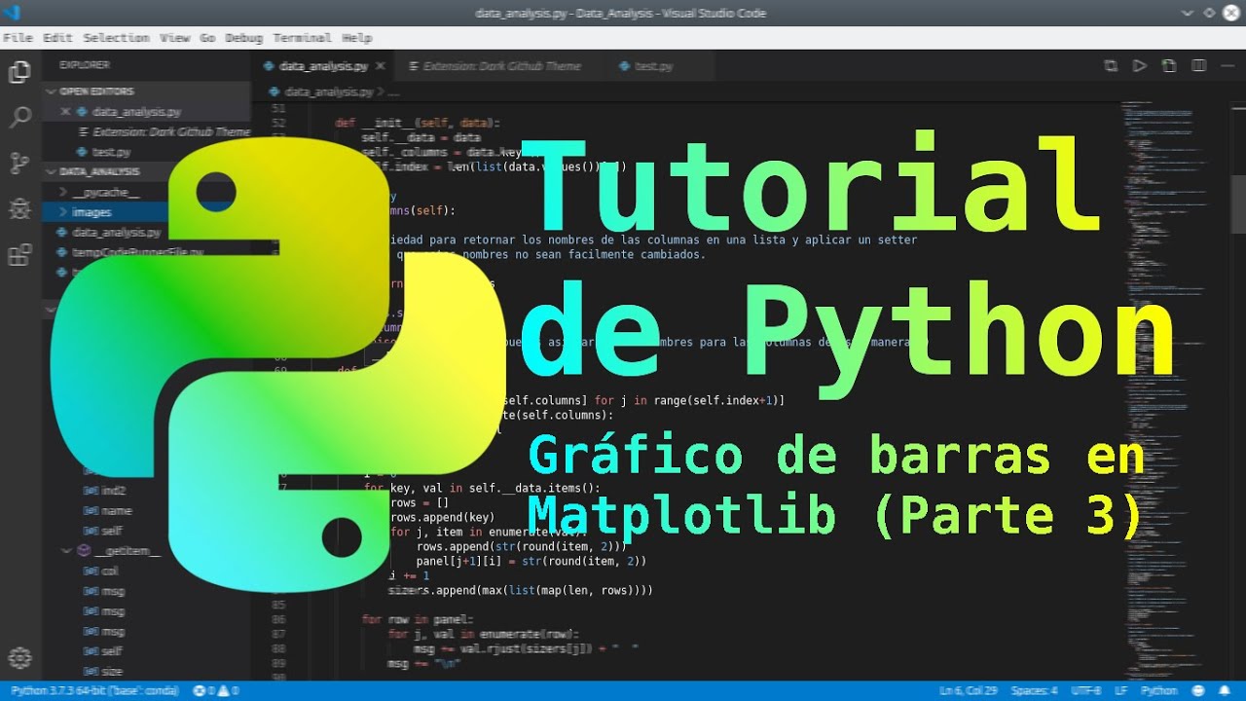Viewport: 1246px width, 701px height.
Task: Change file encoding UTF-8
Action: click(x=1086, y=690)
